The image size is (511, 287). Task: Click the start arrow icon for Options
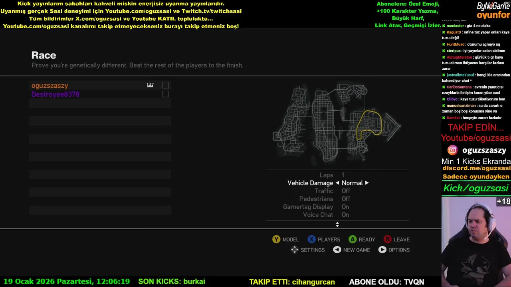382,250
